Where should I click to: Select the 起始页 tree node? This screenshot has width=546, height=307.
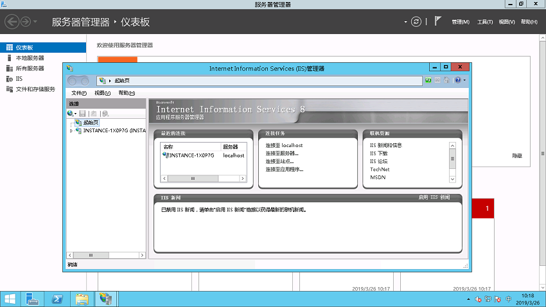click(x=91, y=123)
